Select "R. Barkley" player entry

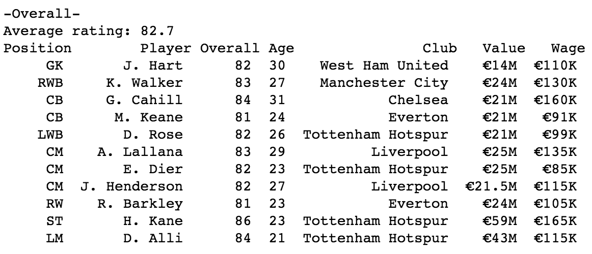140,204
